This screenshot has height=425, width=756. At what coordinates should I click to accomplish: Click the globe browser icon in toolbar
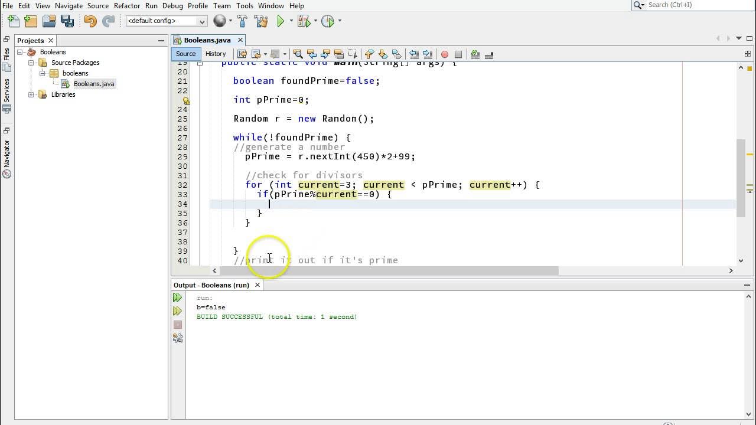pyautogui.click(x=219, y=21)
